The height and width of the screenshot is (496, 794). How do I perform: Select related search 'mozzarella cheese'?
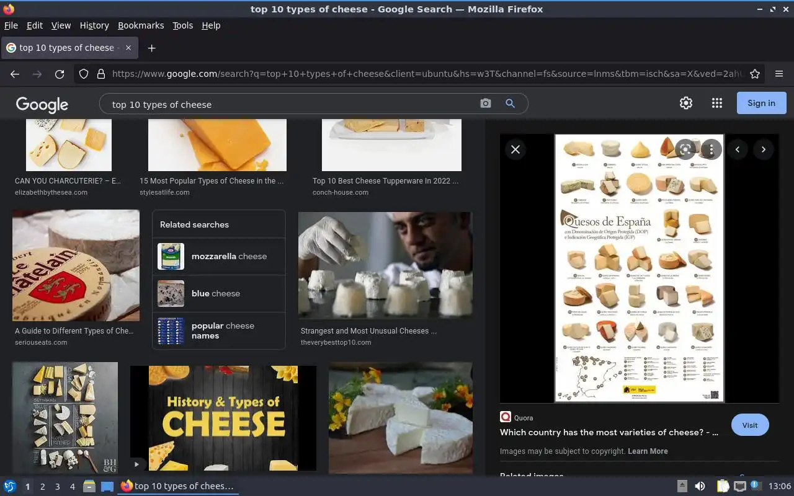pos(219,256)
